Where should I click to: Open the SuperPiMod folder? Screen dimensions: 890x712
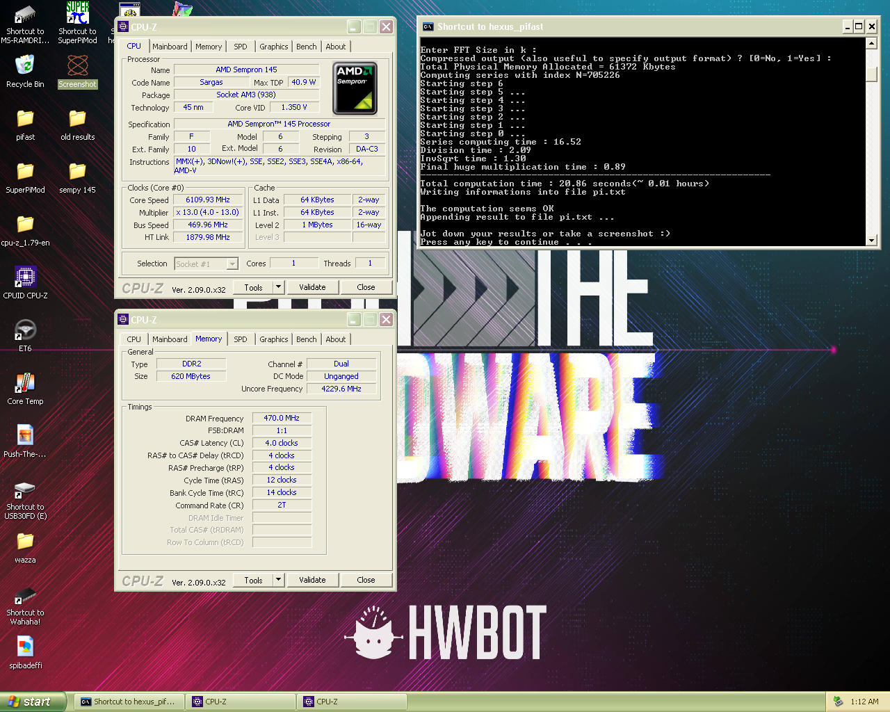click(25, 172)
